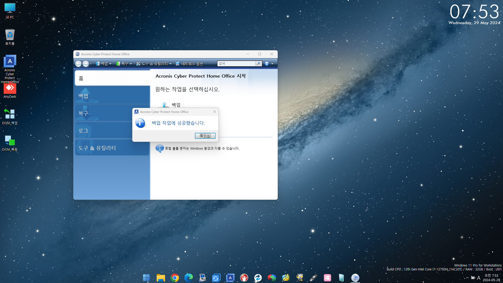Open the active round computer taskbar icon
This screenshot has width=503, height=283.
pos(355,278)
